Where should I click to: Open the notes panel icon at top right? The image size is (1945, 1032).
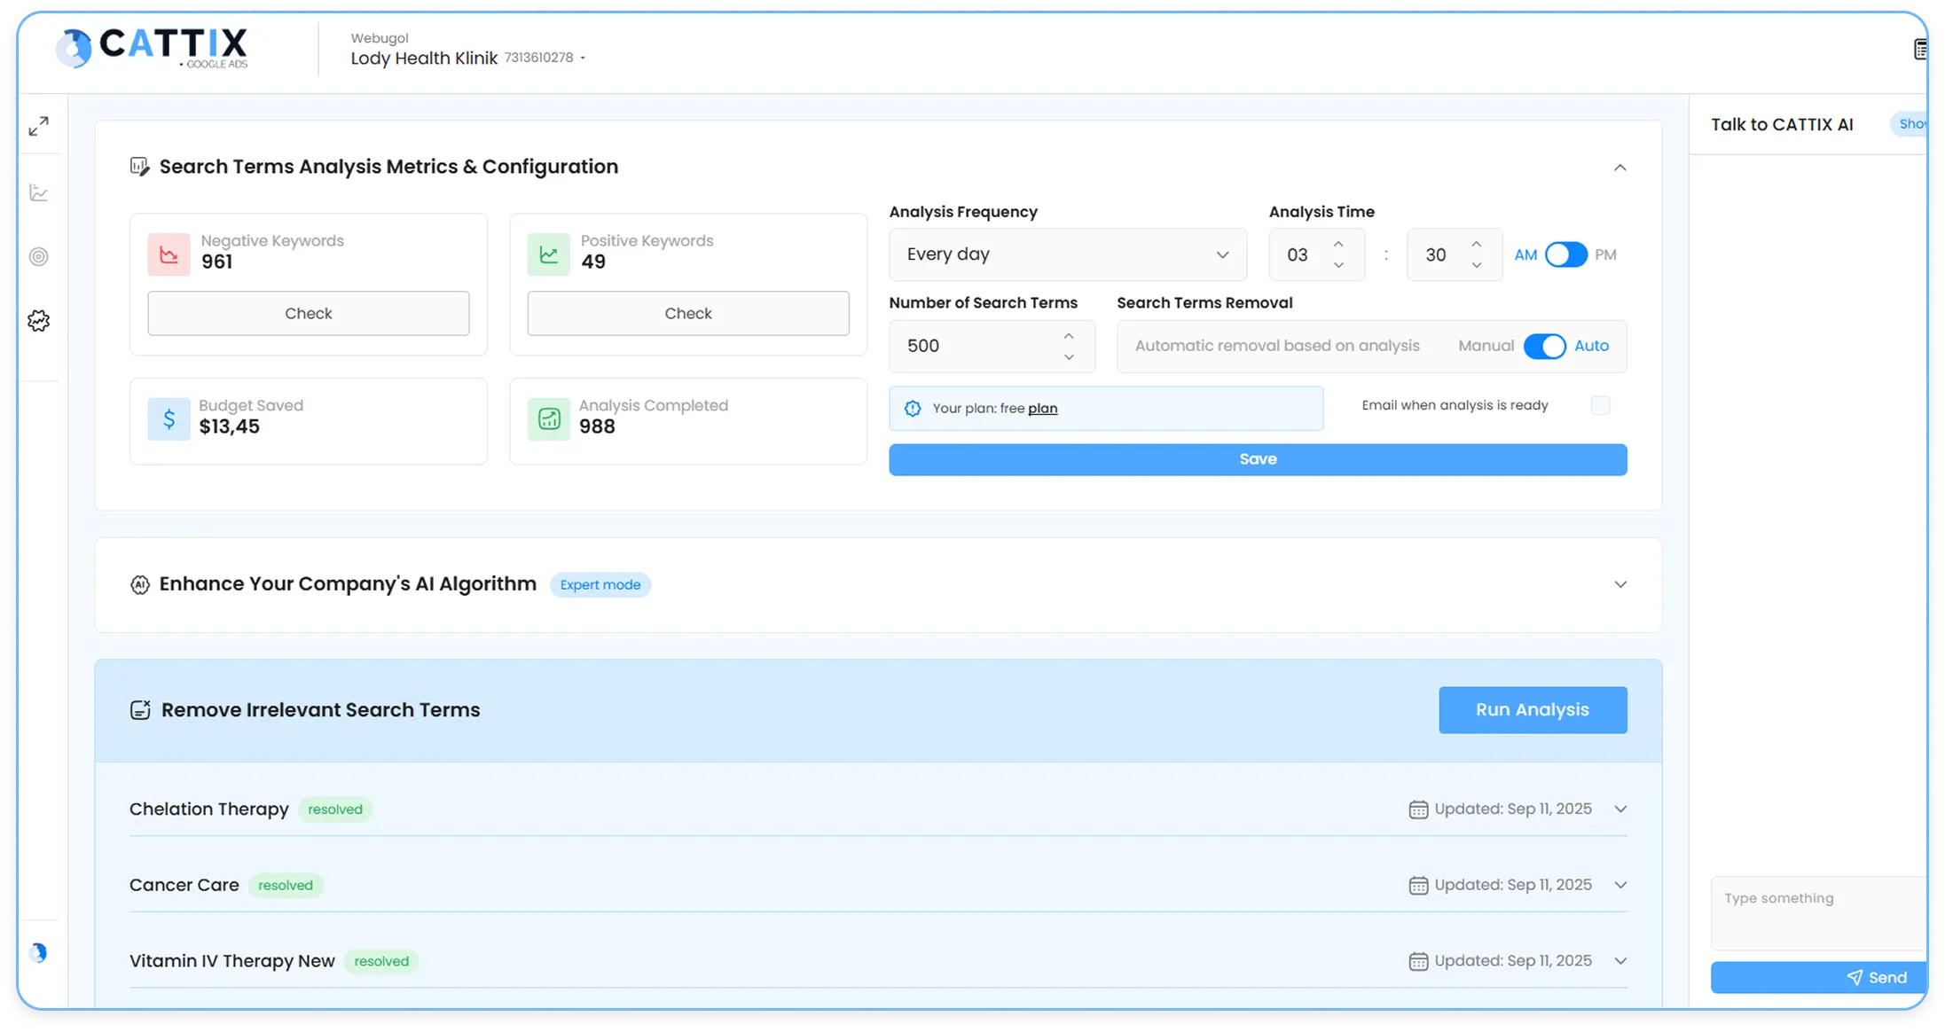coord(1922,48)
